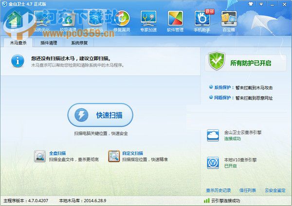Open 系统优化 system optimization tool
This screenshot has width=292, height=206.
coord(41,21)
